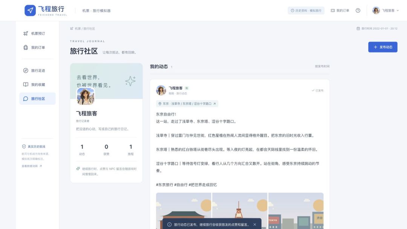Click the 东京·浅草寺/东京塔/涩谷十字路口 location tag
Viewport: 407px width, 229px height.
click(187, 104)
